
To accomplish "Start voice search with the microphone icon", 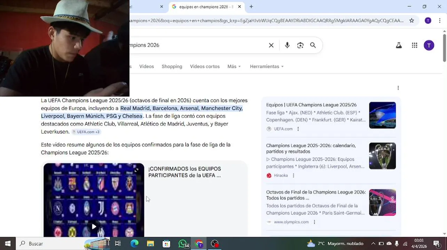I will click(x=287, y=45).
